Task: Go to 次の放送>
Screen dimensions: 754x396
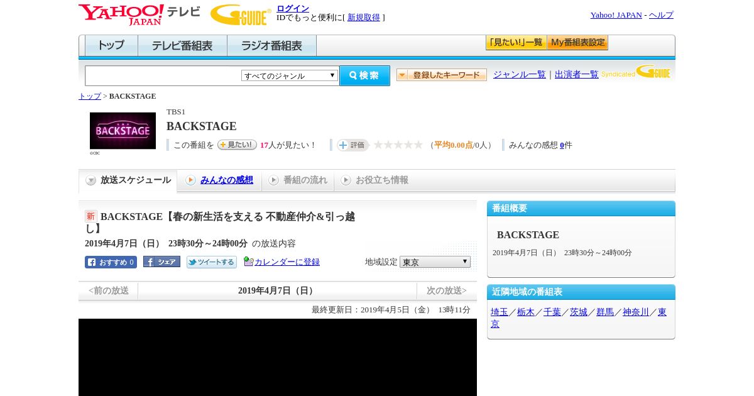Action: coord(447,291)
